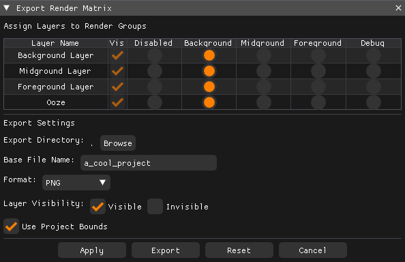Assign Background Layer to Foreground group
Image resolution: width=405 pixels, height=262 pixels.
(318, 55)
